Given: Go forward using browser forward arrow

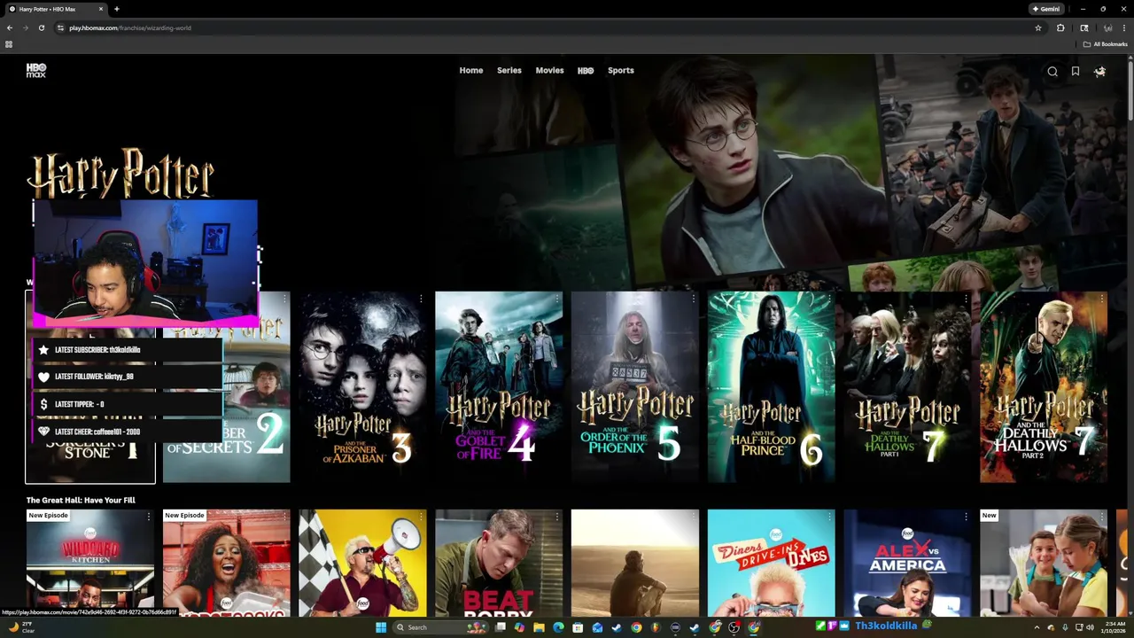Looking at the screenshot, I should [25, 27].
